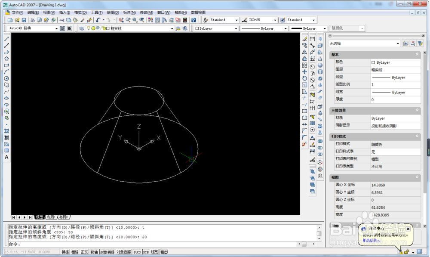Select the Multiline Text tool

point(6,157)
